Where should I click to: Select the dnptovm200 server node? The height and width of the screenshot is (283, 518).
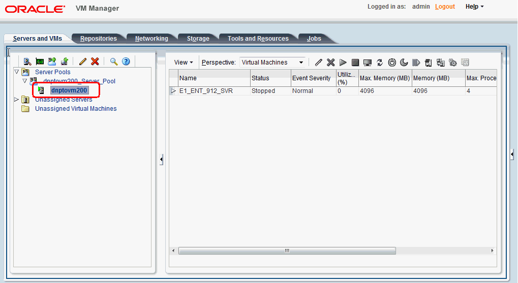(69, 90)
